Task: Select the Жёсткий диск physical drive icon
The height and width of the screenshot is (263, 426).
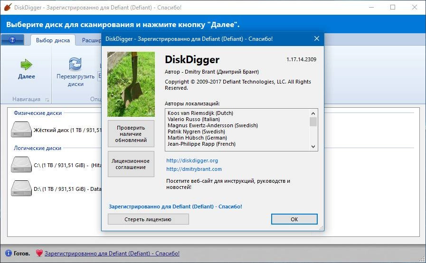Action: pos(21,129)
